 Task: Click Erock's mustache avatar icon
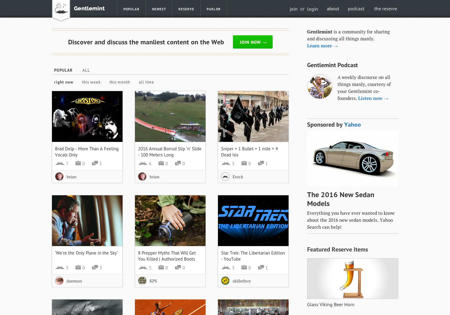click(225, 176)
